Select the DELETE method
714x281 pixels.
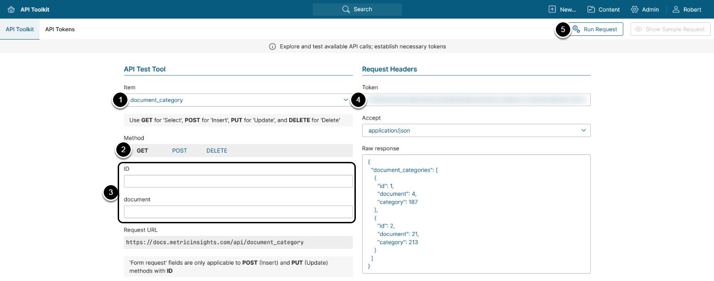point(217,151)
